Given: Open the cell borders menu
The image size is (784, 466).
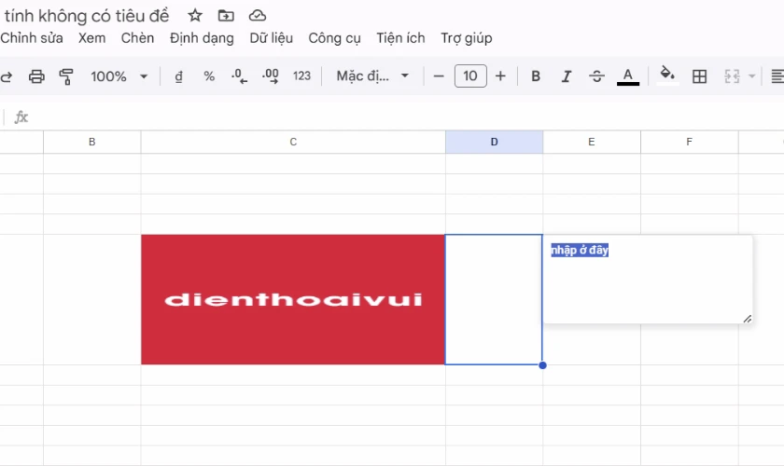Looking at the screenshot, I should [699, 76].
